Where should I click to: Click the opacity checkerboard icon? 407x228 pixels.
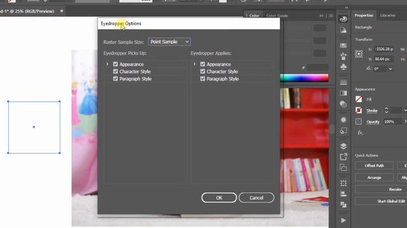click(359, 122)
